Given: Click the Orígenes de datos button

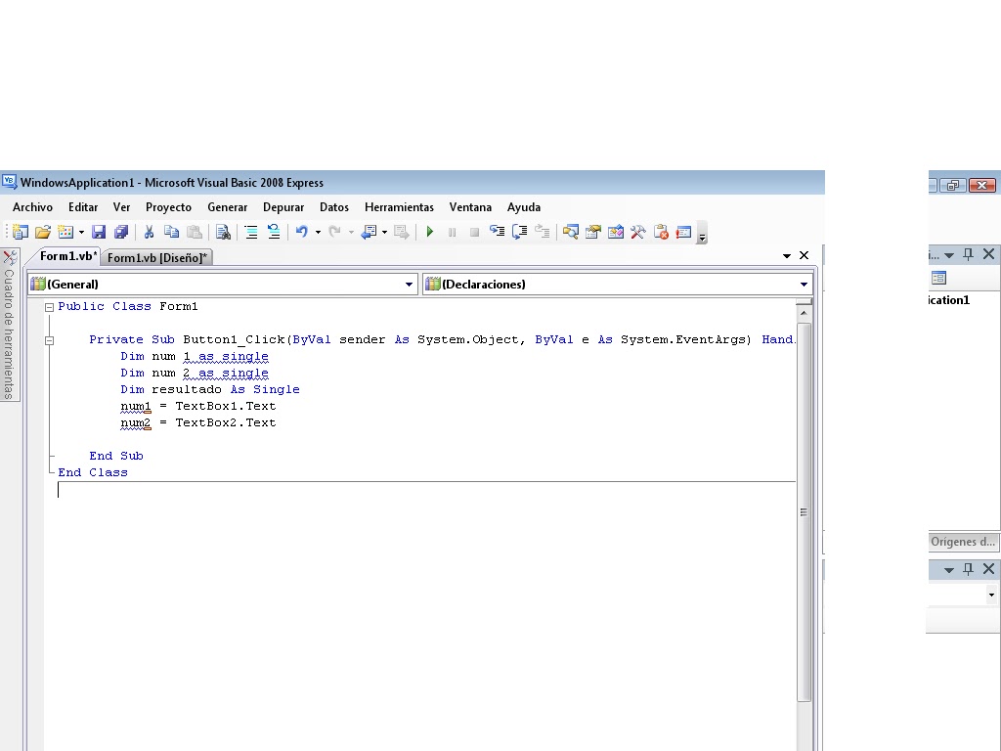Looking at the screenshot, I should (962, 542).
